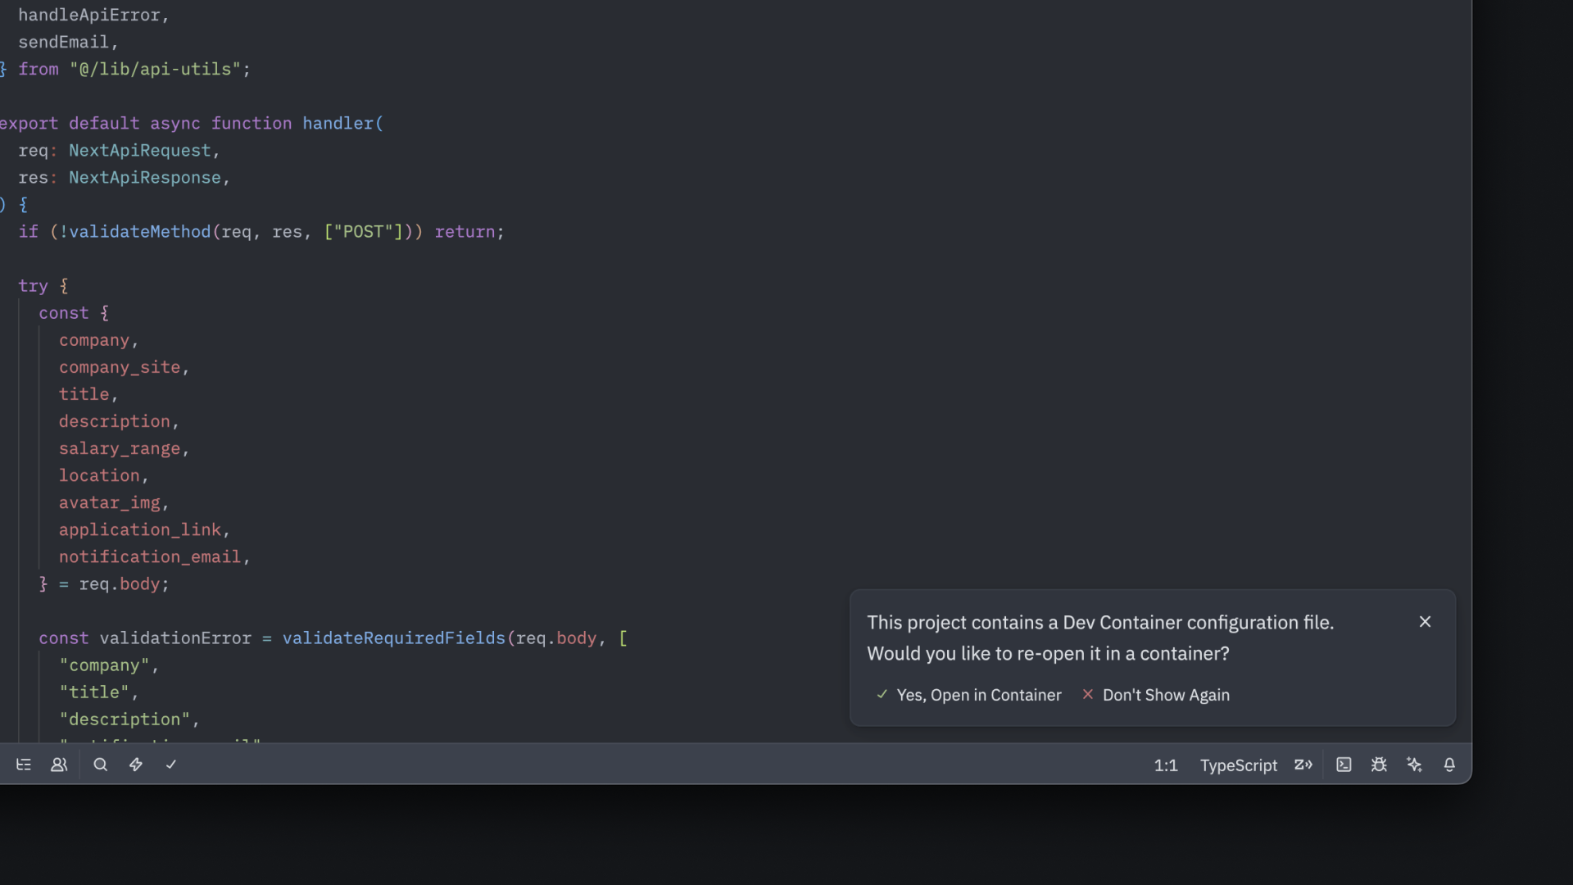Click the validateRequiredFields function call
Viewport: 1573px width, 885px height.
393,638
